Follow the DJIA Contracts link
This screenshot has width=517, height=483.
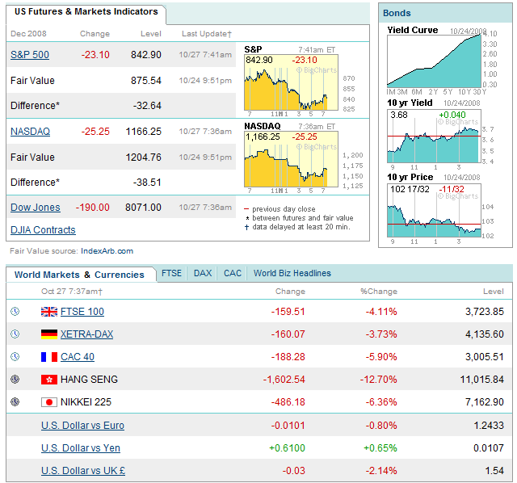43,230
